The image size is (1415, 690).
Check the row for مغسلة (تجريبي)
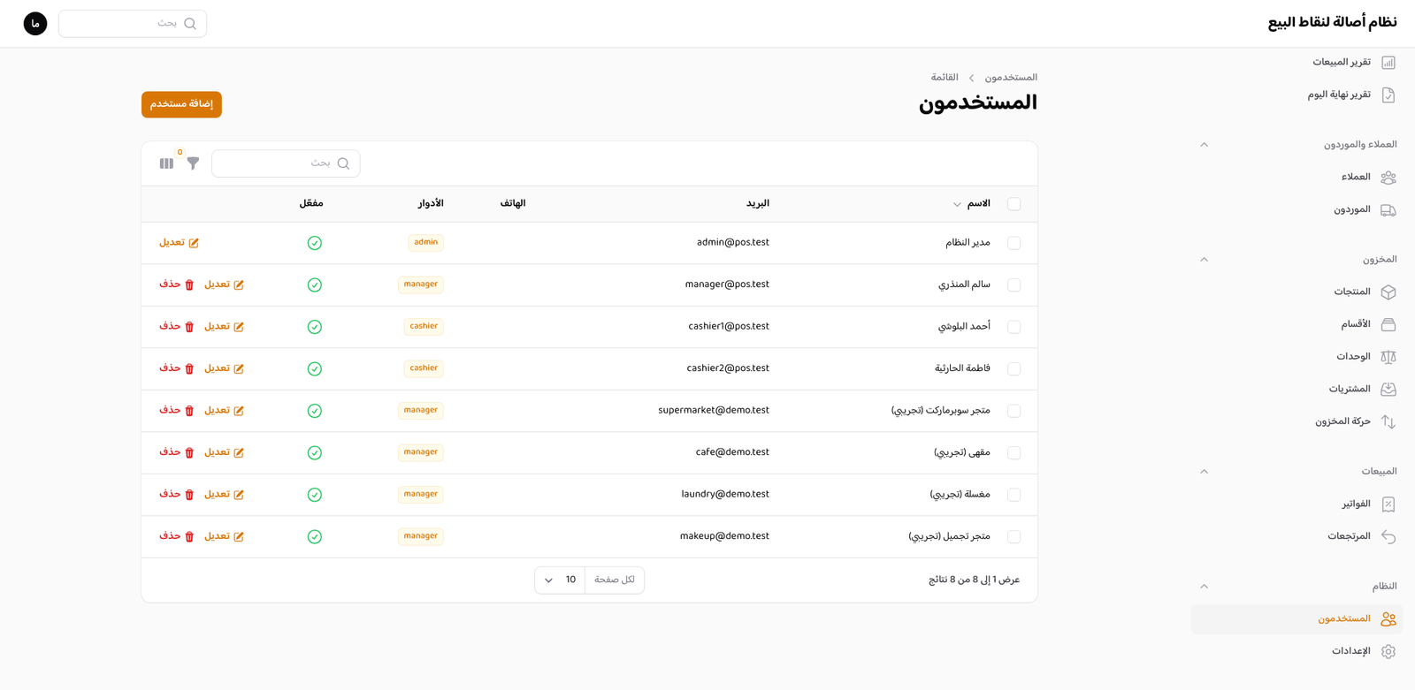coord(1013,495)
